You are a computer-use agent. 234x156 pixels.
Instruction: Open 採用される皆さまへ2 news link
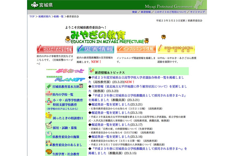(x=137, y=97)
